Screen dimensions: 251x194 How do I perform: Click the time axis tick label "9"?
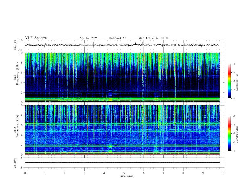point(203,173)
